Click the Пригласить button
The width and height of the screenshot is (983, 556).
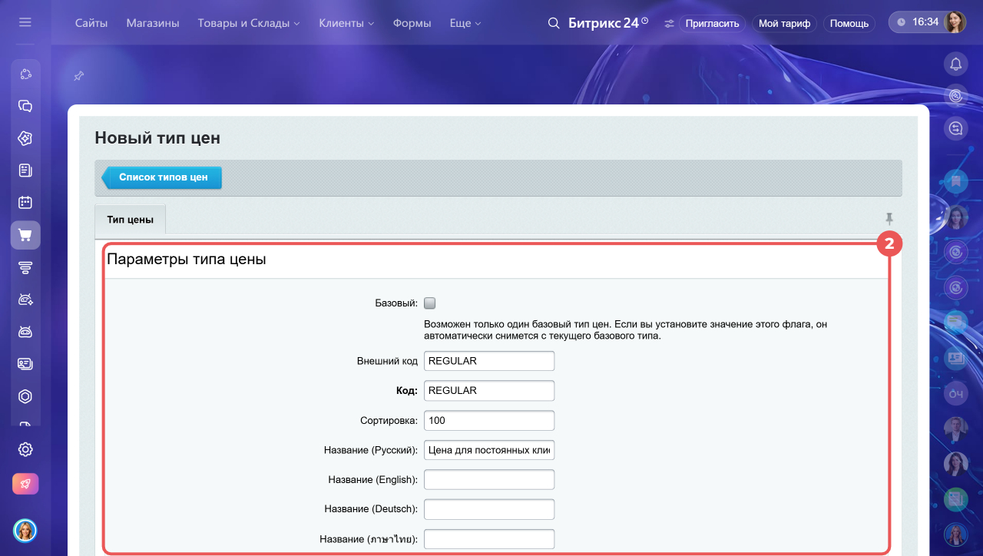(712, 23)
